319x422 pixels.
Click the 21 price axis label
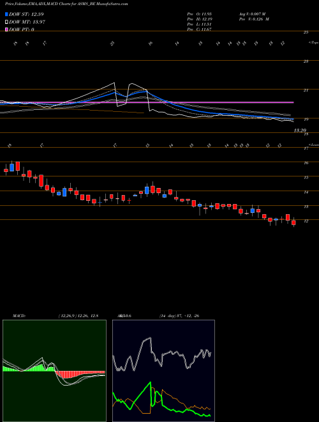tap(306, 90)
